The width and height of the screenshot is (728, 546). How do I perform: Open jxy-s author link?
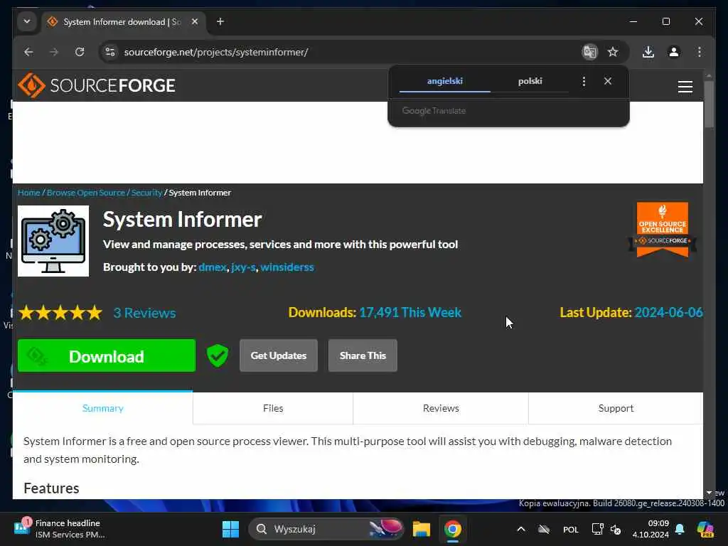pyautogui.click(x=243, y=267)
